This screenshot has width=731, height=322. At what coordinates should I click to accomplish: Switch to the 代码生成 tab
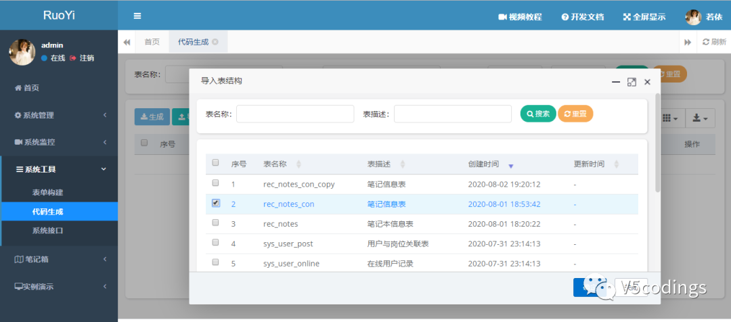[x=194, y=42]
